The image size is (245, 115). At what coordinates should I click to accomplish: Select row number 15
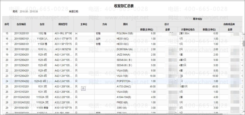click(7, 33)
